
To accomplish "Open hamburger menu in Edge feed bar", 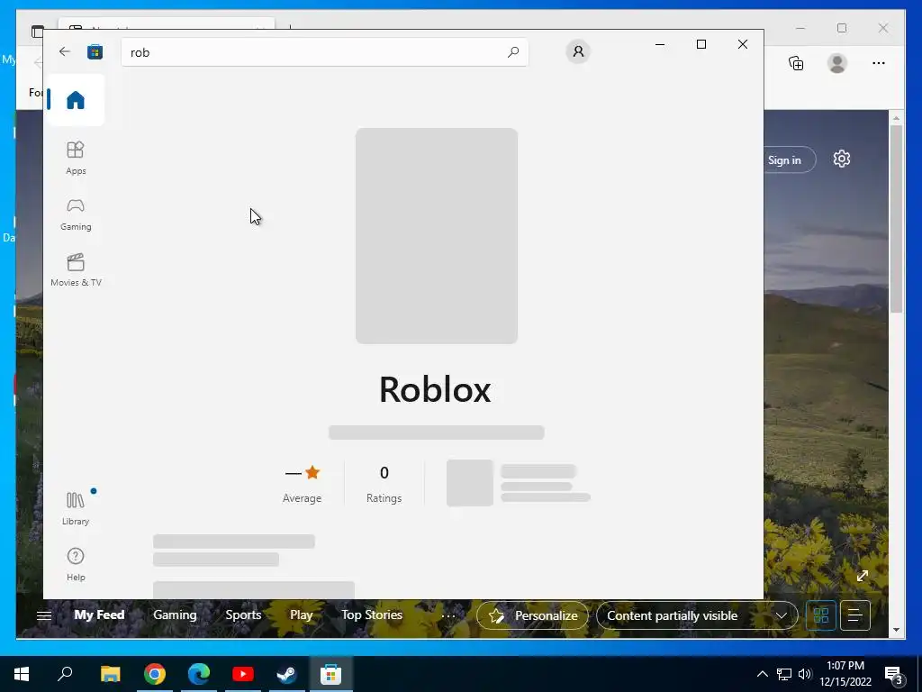I will [x=44, y=616].
